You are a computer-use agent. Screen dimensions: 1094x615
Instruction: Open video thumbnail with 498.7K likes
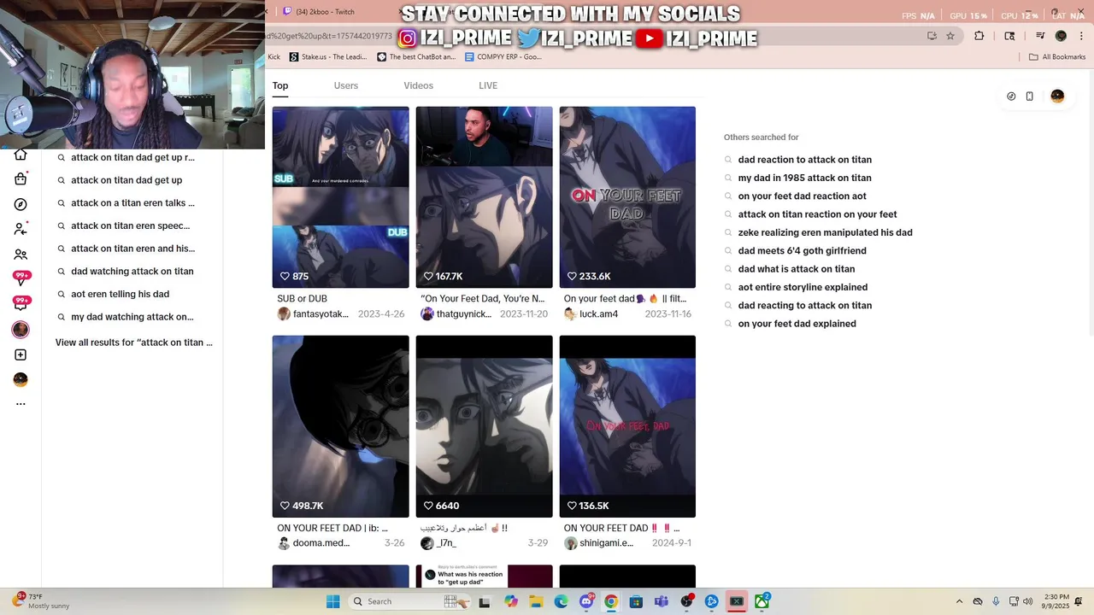pos(340,426)
